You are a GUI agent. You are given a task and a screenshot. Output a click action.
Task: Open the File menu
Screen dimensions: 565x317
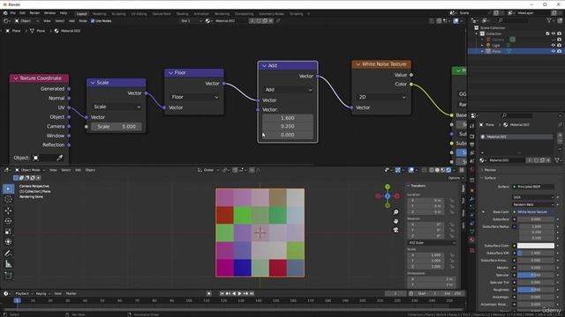tap(13, 13)
